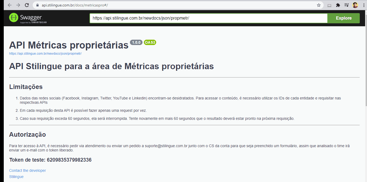Screen dimensions: 367x182
Task: Open the cast/device icon in toolbar
Action: pos(329,5)
